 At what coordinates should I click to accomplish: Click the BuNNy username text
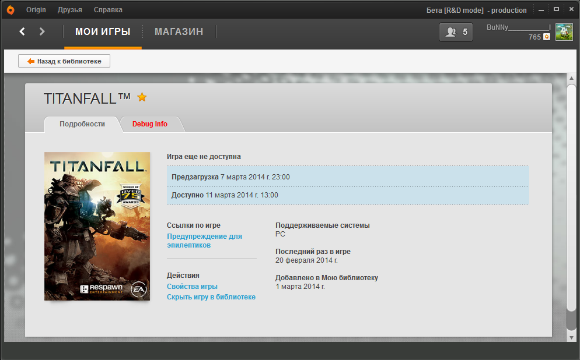[x=519, y=27]
